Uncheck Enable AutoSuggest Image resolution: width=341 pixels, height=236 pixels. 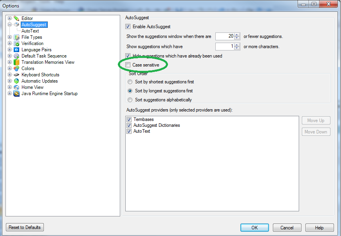point(128,27)
